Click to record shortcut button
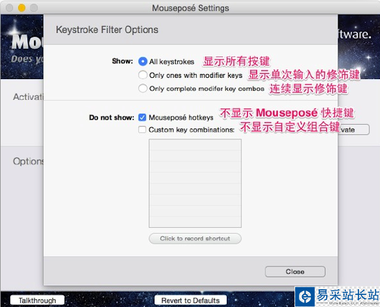 coord(195,239)
